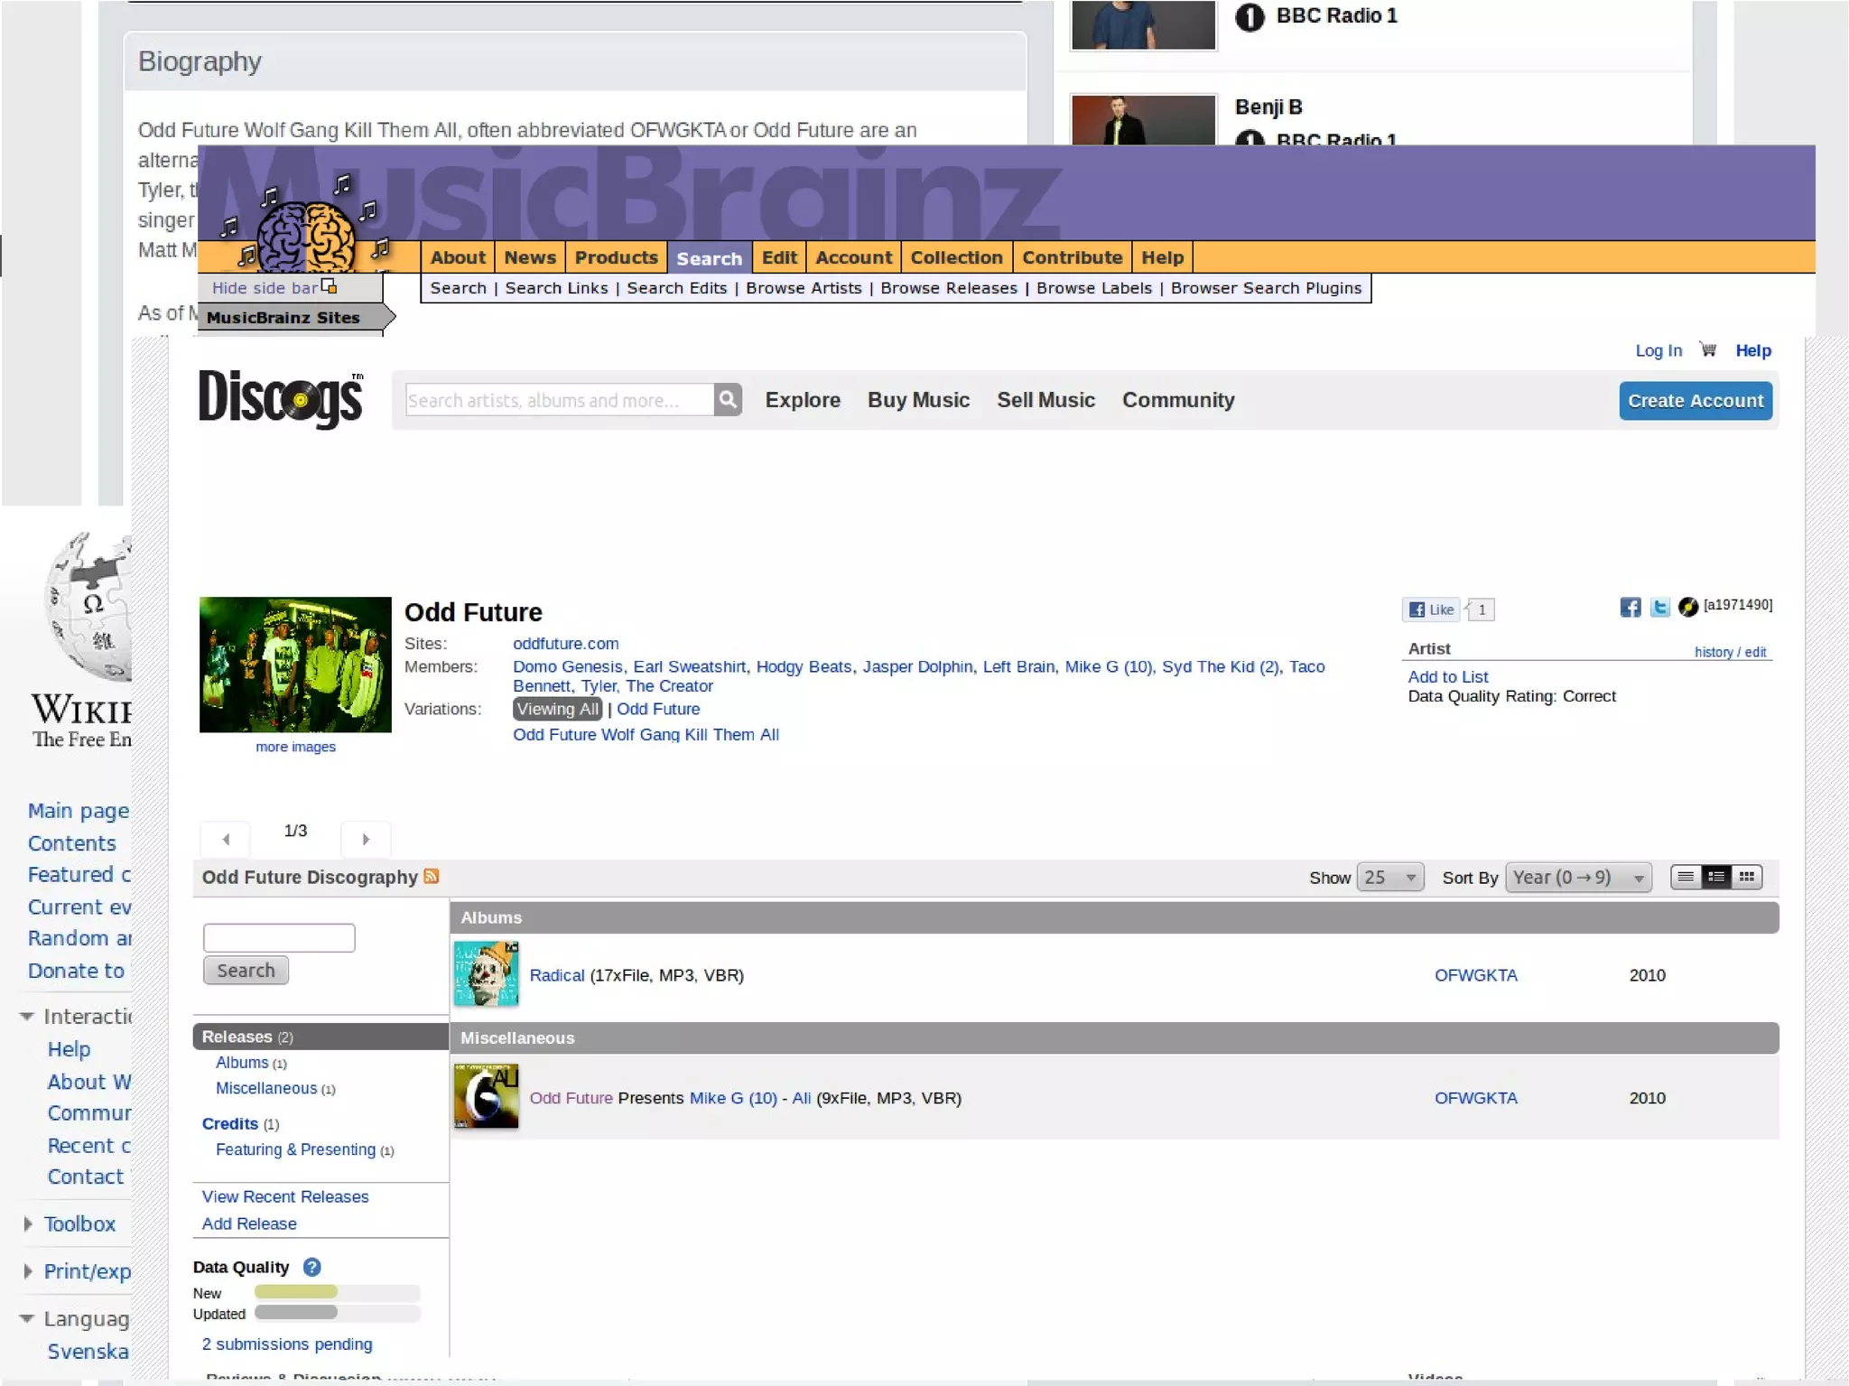Open the Radical album link

coord(556,975)
